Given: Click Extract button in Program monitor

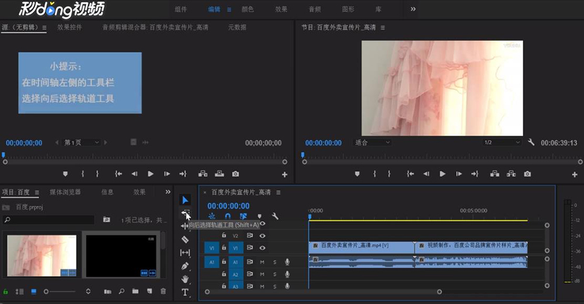Looking at the screenshot, I should [x=511, y=174].
